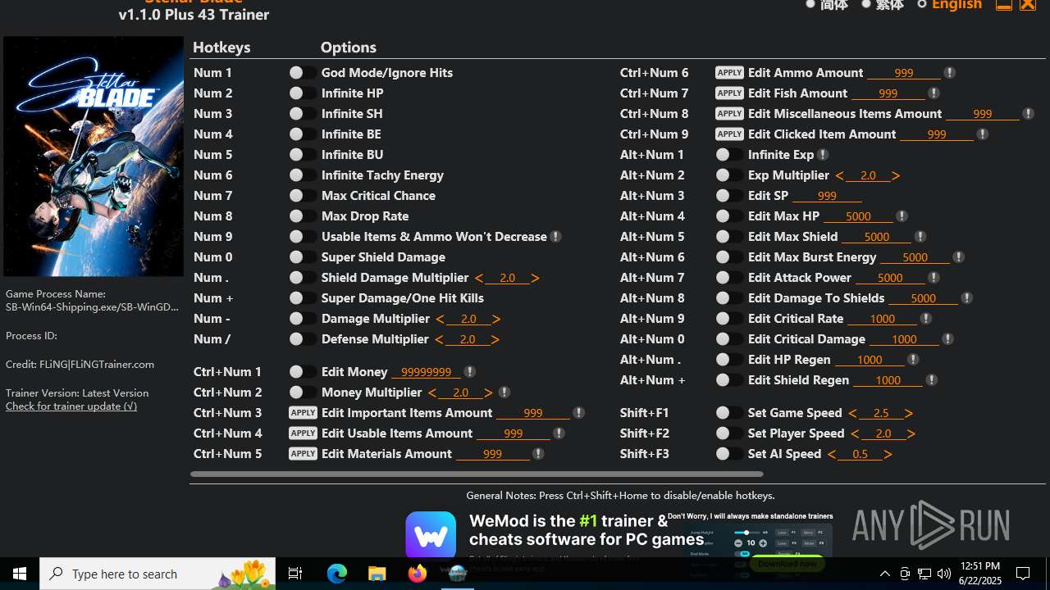Click info icon beside Edit Max Shield
Image resolution: width=1050 pixels, height=590 pixels.
[x=920, y=237]
